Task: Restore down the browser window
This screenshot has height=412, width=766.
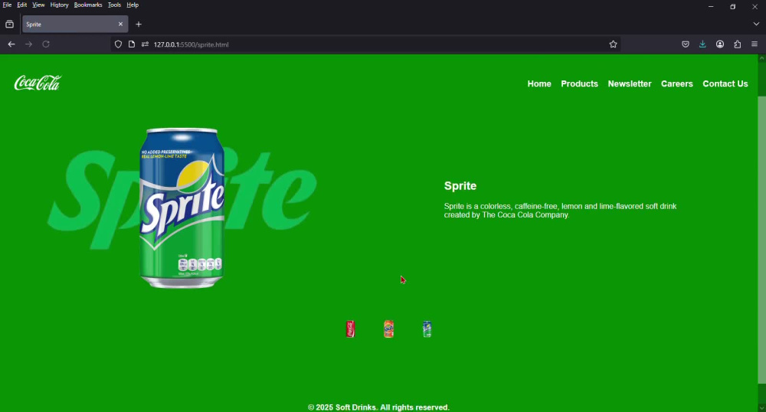Action: (x=733, y=7)
